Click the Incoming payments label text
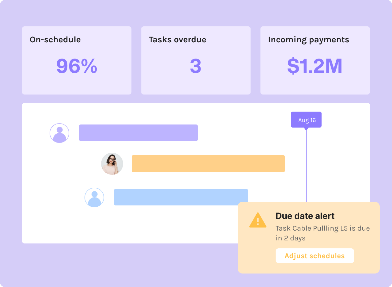 coord(309,40)
